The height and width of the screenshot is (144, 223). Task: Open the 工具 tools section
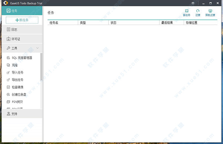pyautogui.click(x=22, y=48)
